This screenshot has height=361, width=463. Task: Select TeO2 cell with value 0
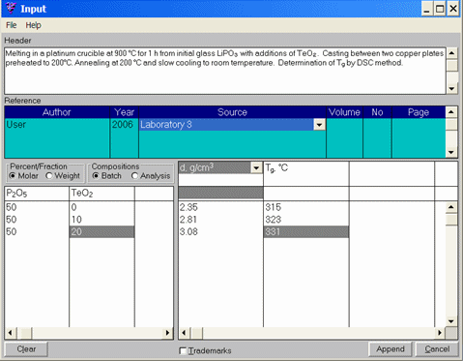coord(101,207)
